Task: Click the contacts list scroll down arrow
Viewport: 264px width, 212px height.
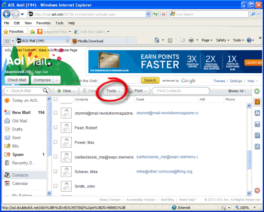Action: [x=249, y=193]
